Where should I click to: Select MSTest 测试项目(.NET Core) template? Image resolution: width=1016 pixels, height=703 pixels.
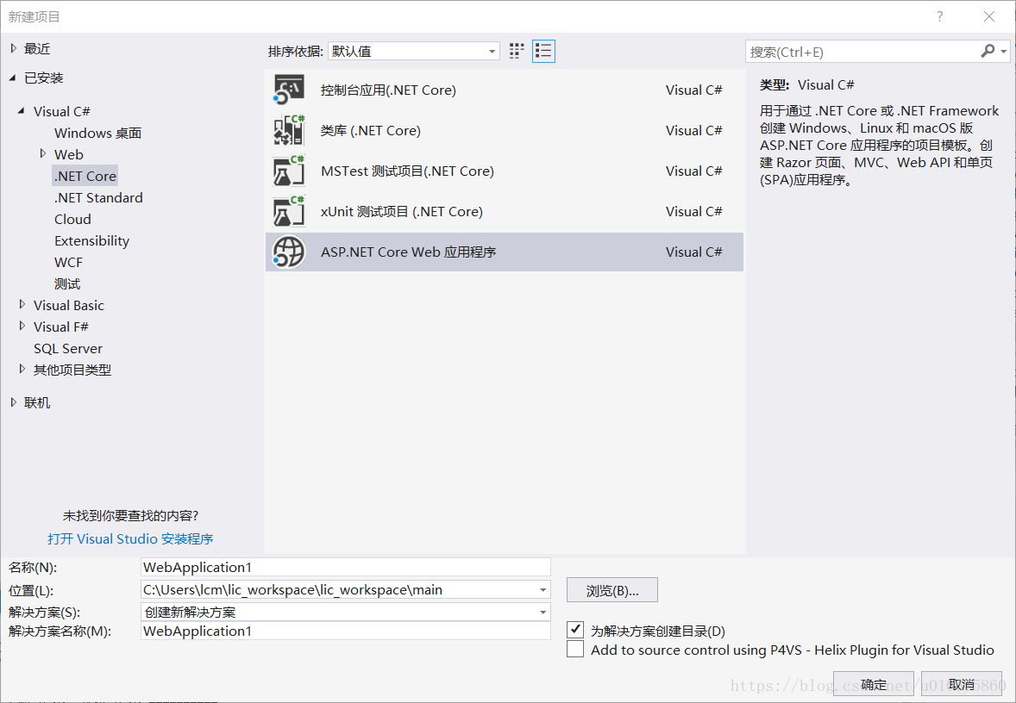pos(504,171)
